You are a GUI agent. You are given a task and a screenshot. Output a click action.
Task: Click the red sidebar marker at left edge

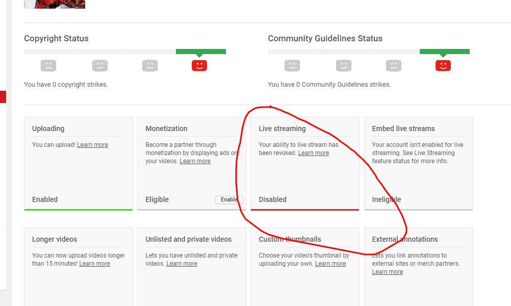[x=3, y=97]
